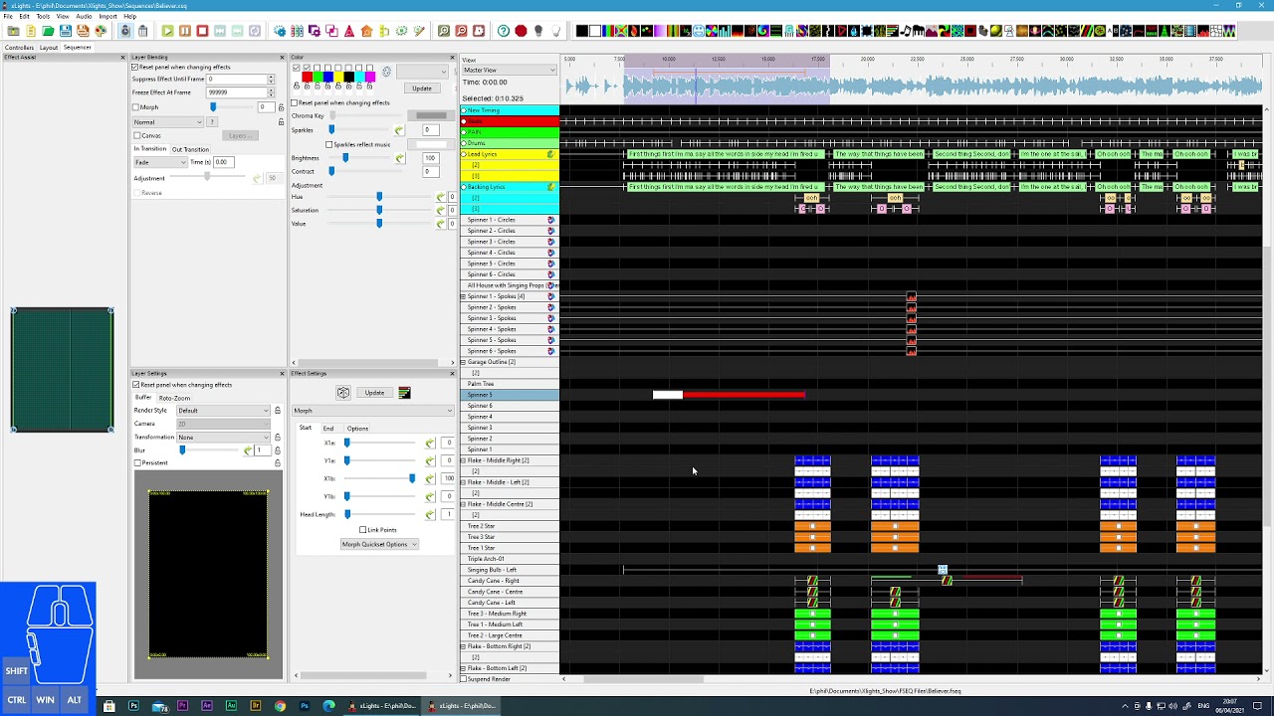Click the stopwatch render toolbar icon
Viewport: 1274px width, 716px height.
click(x=125, y=32)
